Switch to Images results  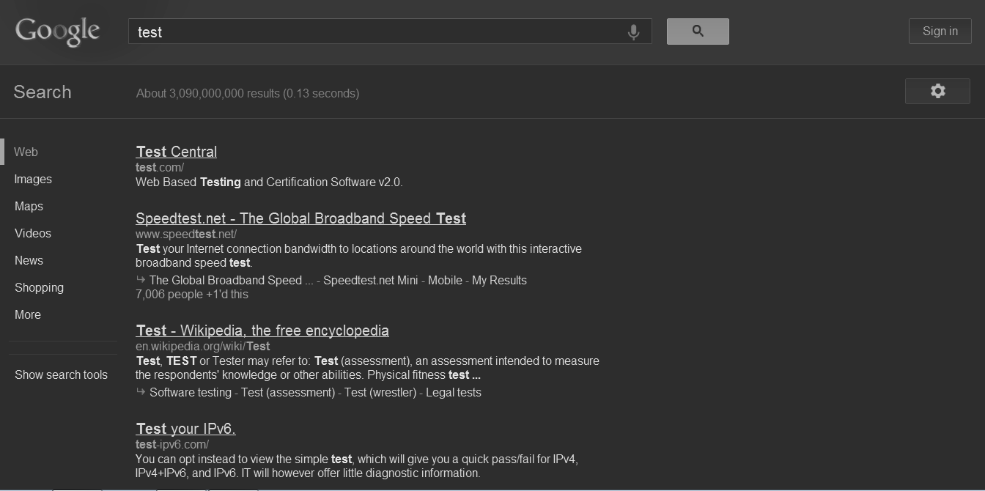[x=33, y=179]
